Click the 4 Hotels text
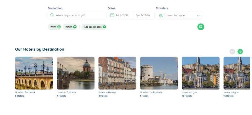The image size is (252, 115). [x=103, y=96]
